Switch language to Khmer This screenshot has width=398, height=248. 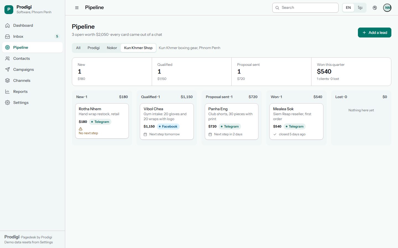click(360, 8)
